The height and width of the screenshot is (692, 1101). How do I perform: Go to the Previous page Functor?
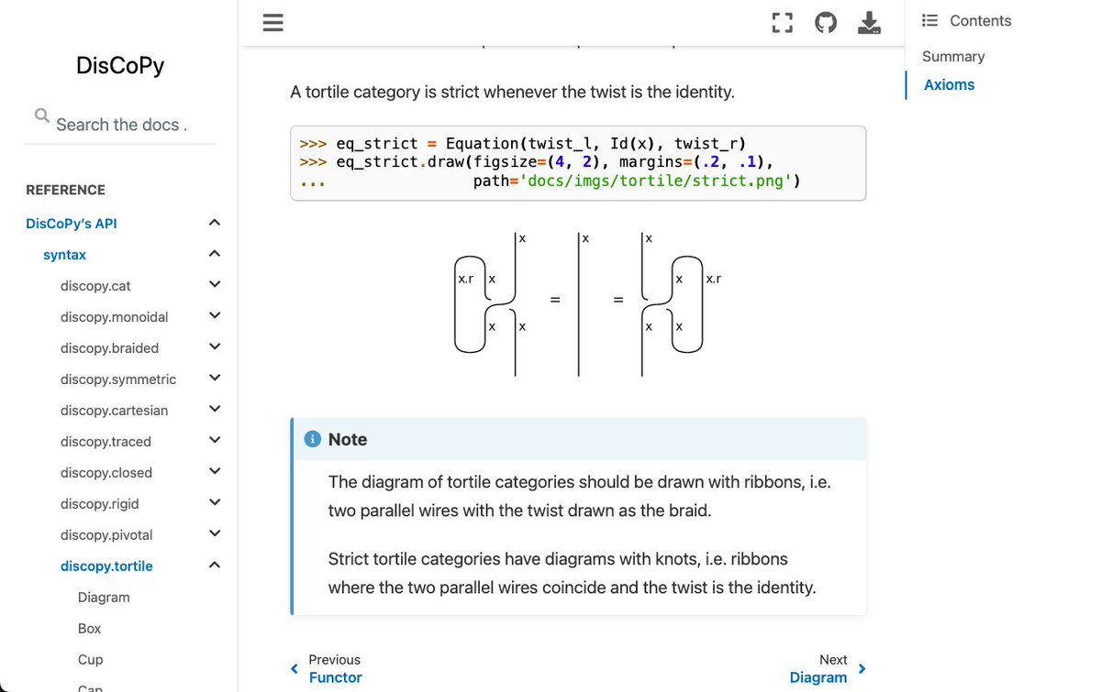[335, 669]
